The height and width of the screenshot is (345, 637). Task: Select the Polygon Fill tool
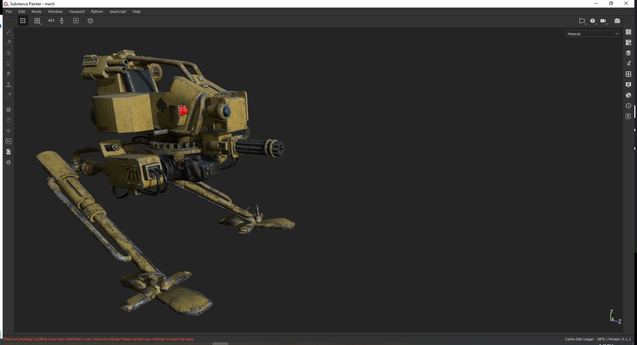click(9, 64)
